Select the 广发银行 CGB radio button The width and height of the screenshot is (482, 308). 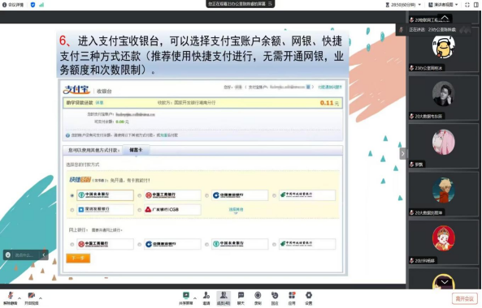tap(140, 210)
